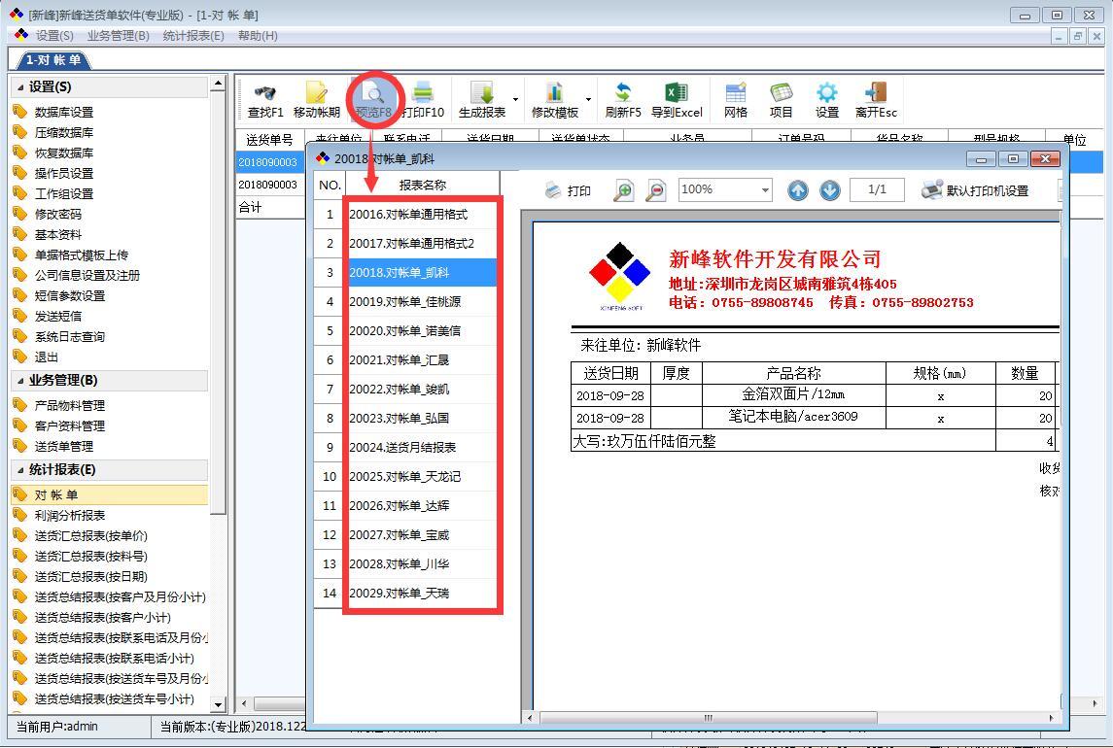Open 送货单管理 sidebar item
Image resolution: width=1113 pixels, height=748 pixels.
coord(64,447)
